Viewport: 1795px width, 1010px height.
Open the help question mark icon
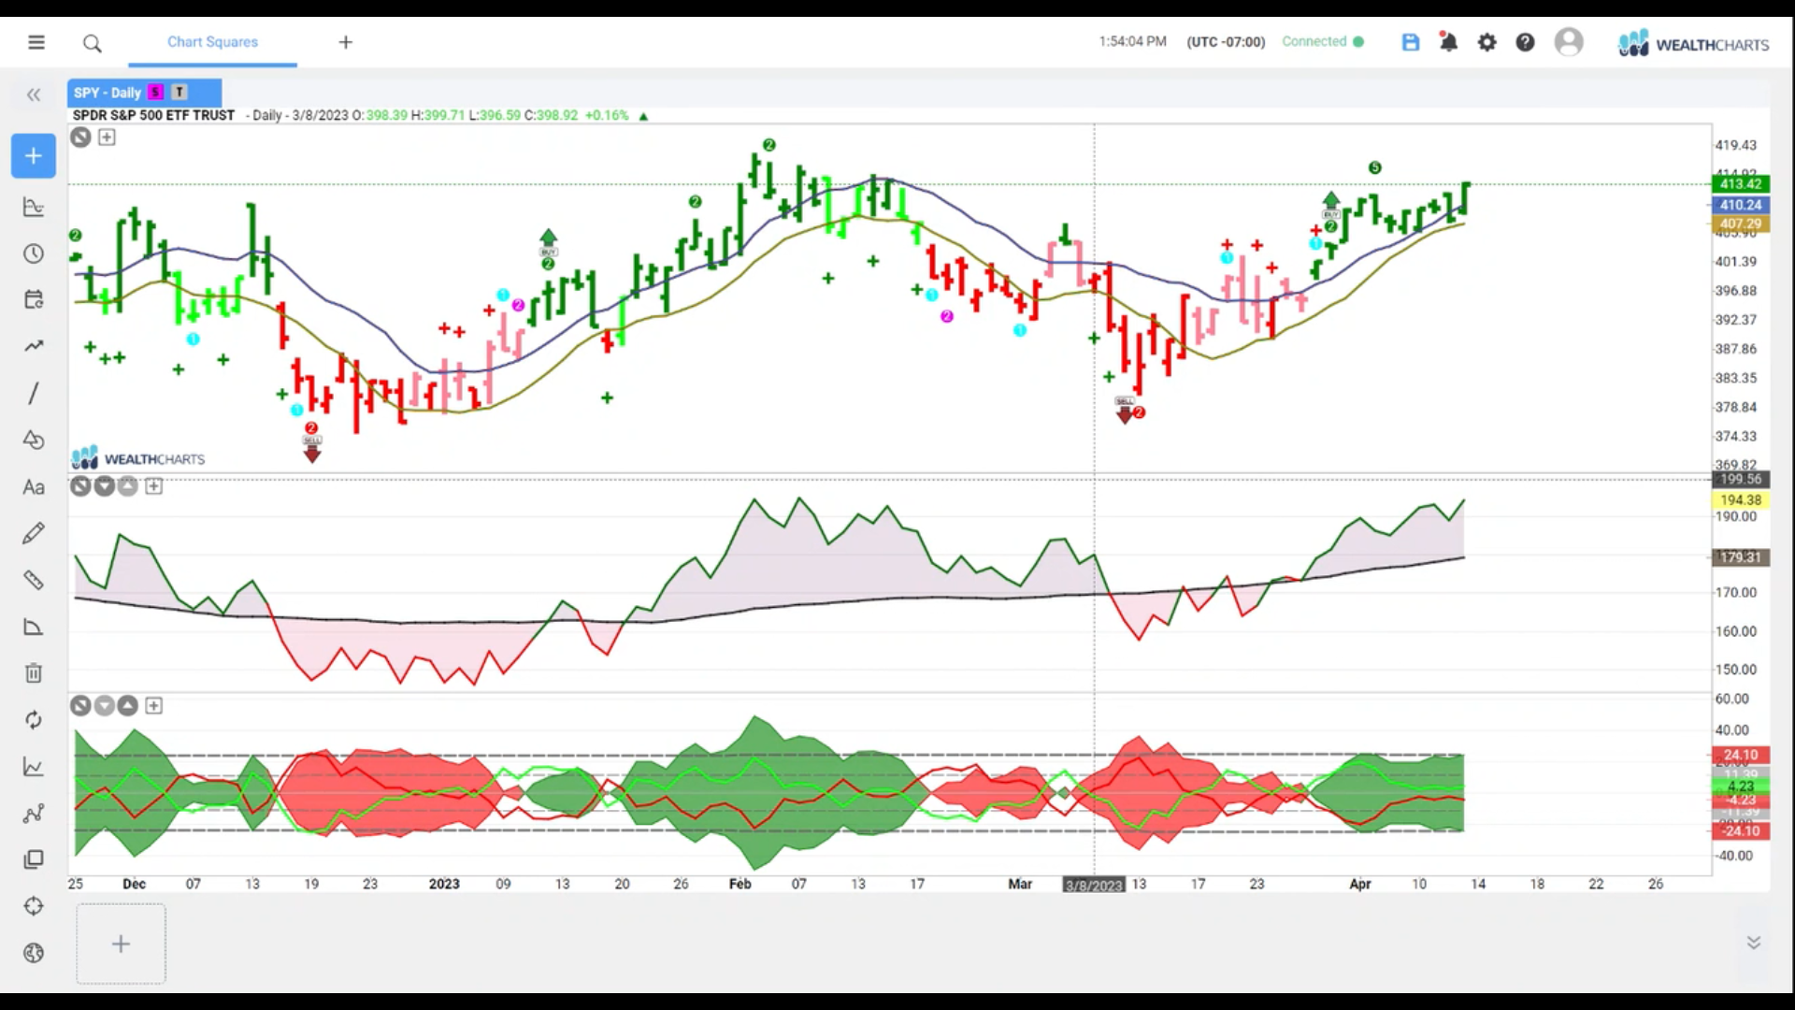pyautogui.click(x=1525, y=42)
